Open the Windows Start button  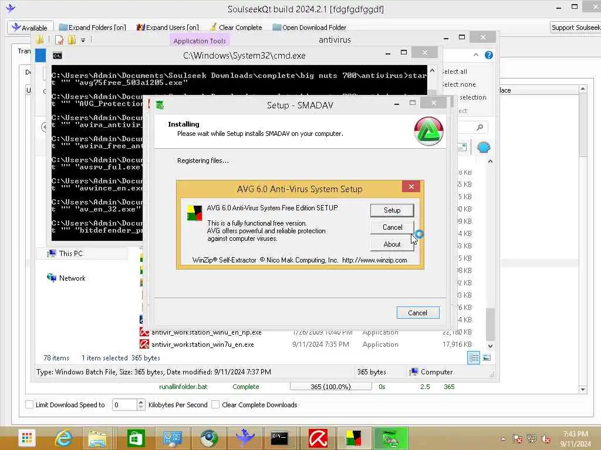coord(27,438)
